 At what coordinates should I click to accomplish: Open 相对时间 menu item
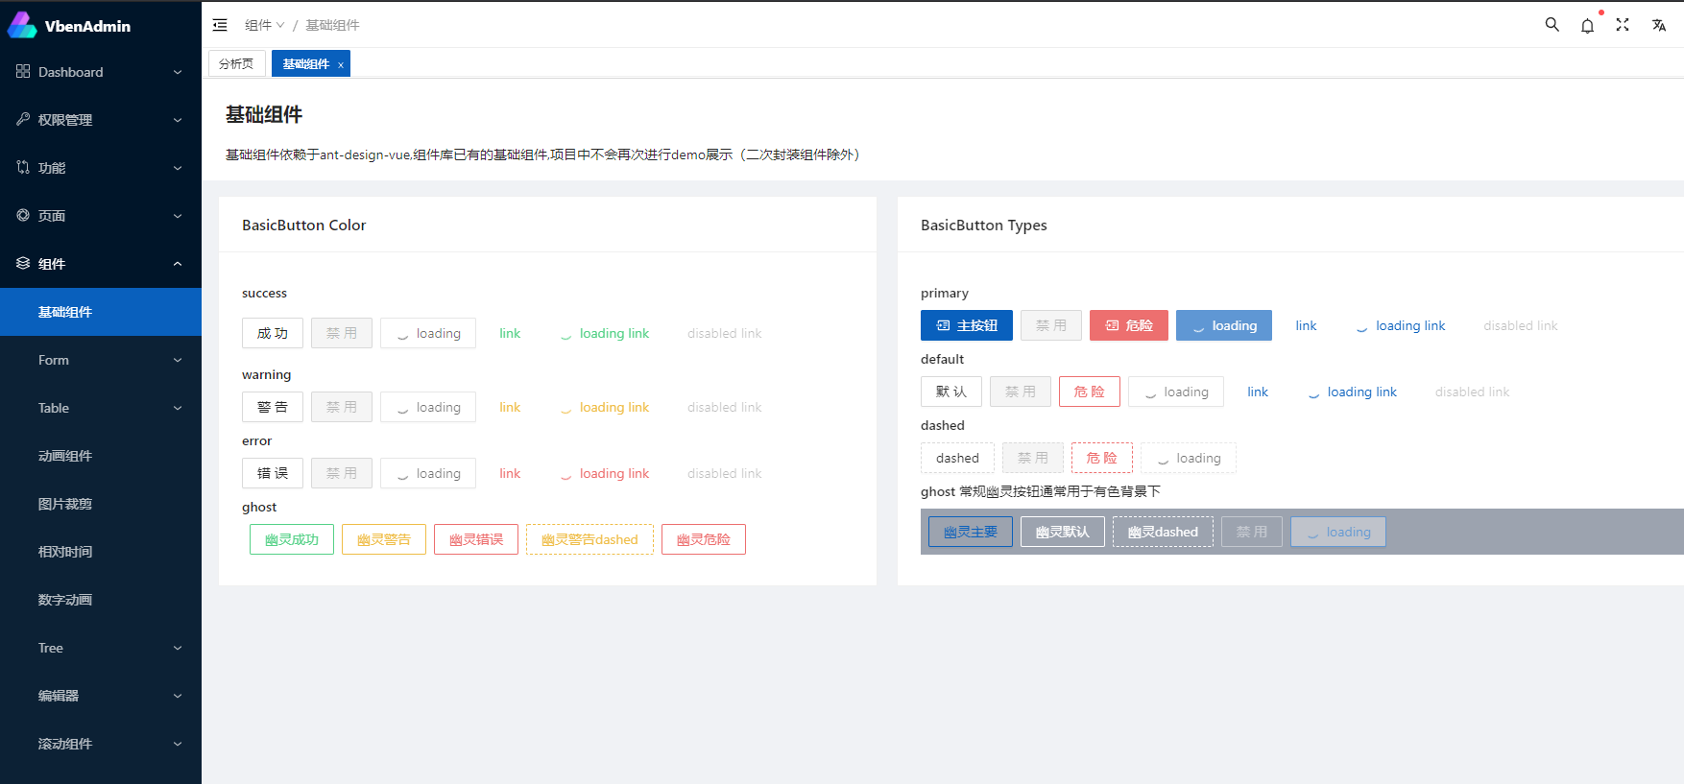click(x=101, y=552)
